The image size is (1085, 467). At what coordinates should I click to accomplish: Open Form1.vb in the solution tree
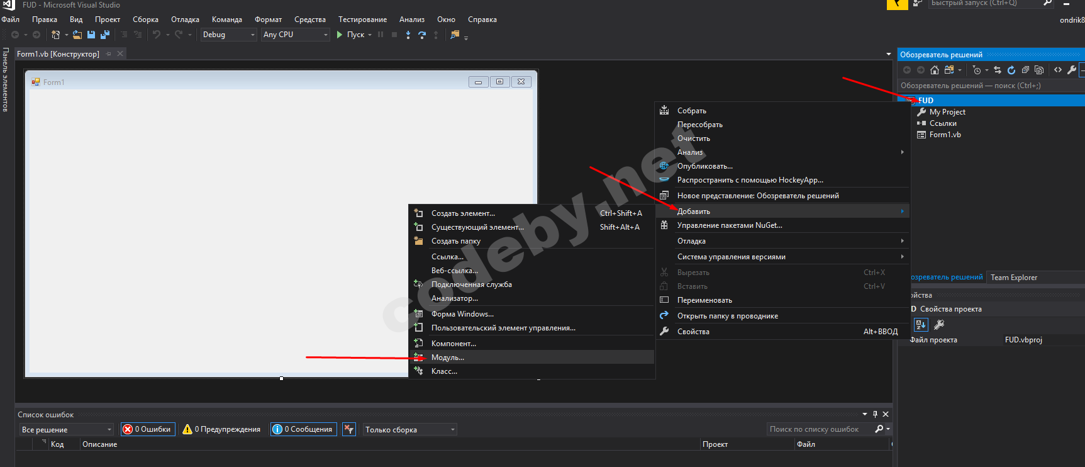pyautogui.click(x=945, y=135)
